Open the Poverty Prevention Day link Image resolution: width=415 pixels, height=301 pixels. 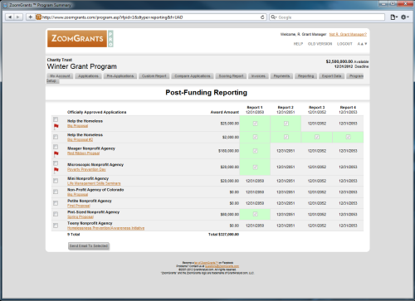pyautogui.click(x=86, y=169)
